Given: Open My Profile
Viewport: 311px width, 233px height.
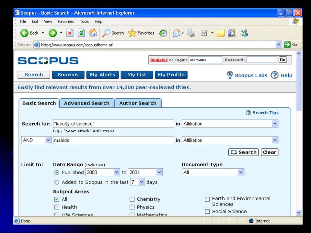Looking at the screenshot, I should [171, 75].
